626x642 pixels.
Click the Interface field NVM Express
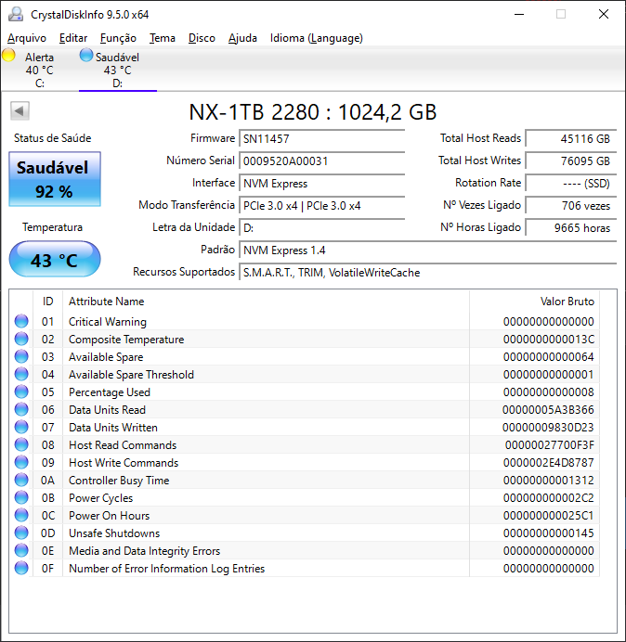[321, 184]
